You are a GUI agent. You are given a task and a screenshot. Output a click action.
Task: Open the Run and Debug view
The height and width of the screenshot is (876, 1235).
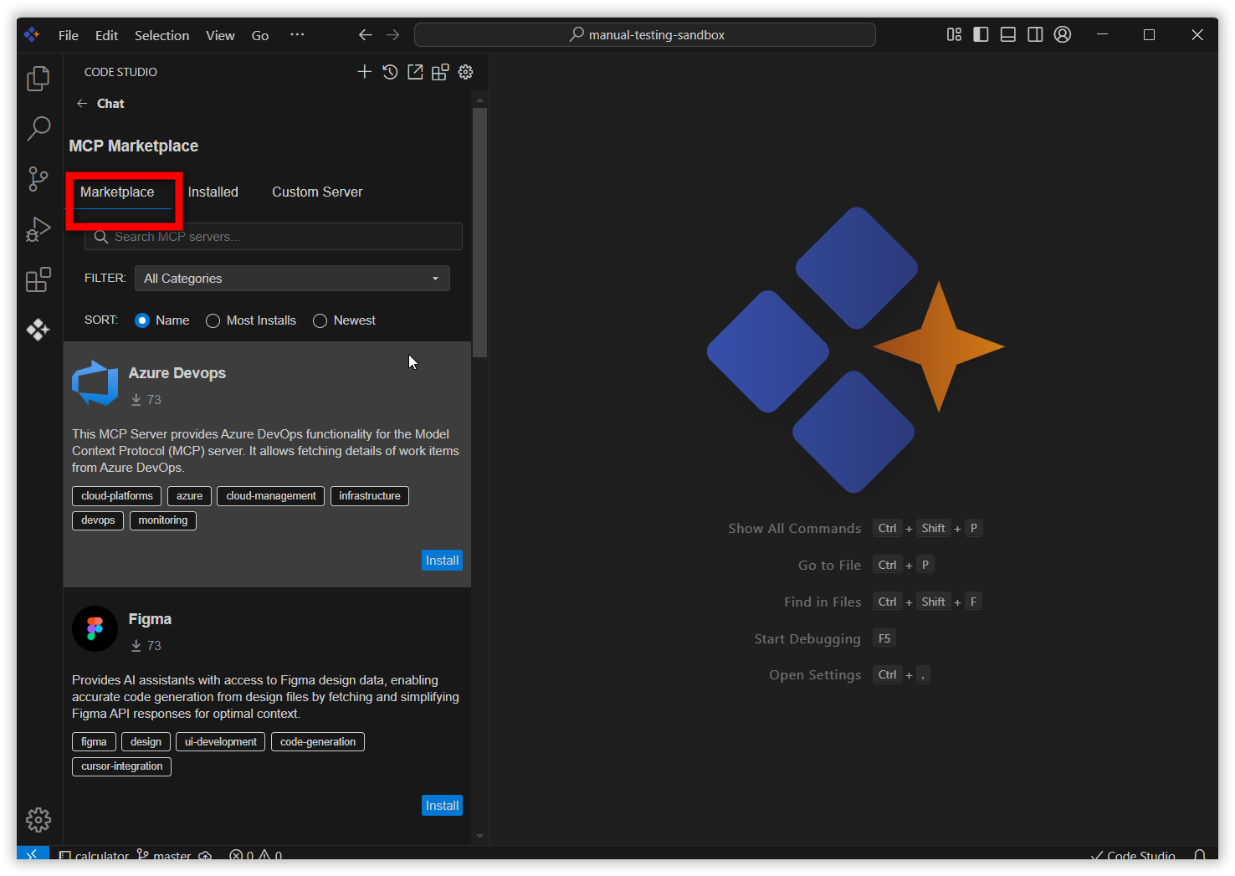click(38, 228)
